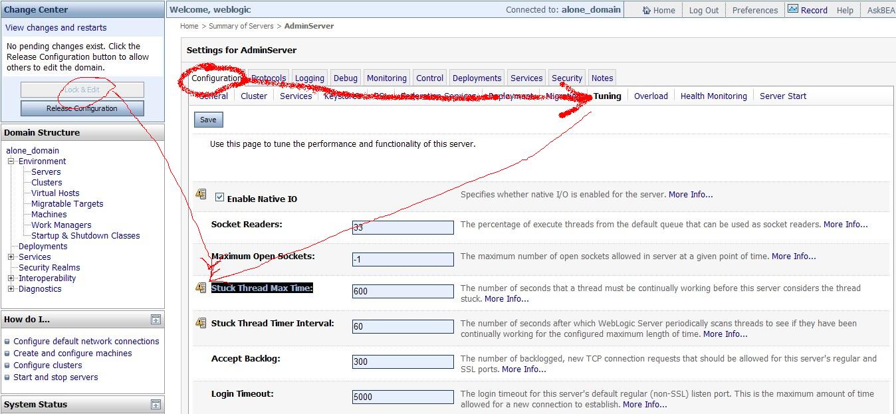Screen dimensions: 896x414
Task: Minimize the How do I... panel
Action: (x=156, y=320)
